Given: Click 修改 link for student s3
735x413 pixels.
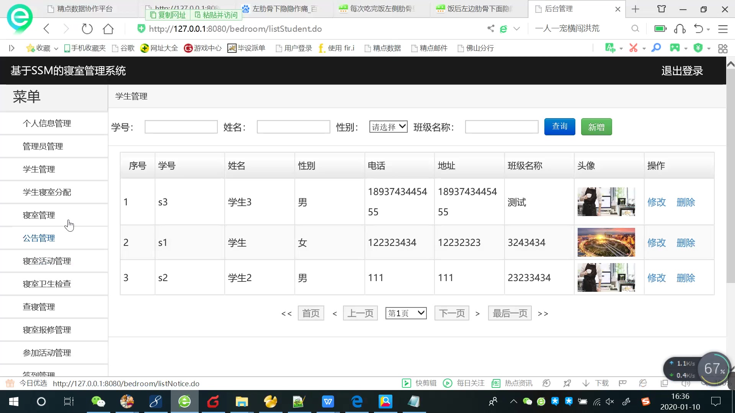Looking at the screenshot, I should coord(657,202).
